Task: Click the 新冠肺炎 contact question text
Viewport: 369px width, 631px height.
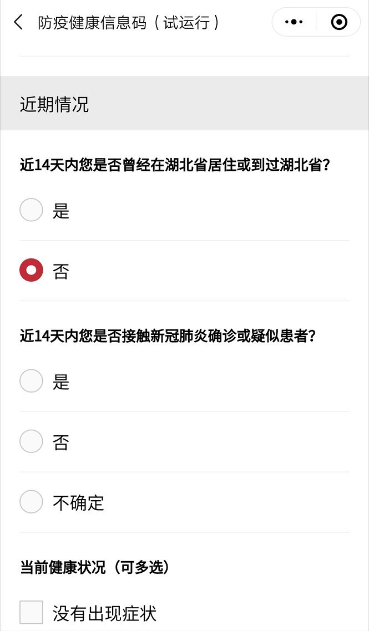Action: pyautogui.click(x=168, y=336)
